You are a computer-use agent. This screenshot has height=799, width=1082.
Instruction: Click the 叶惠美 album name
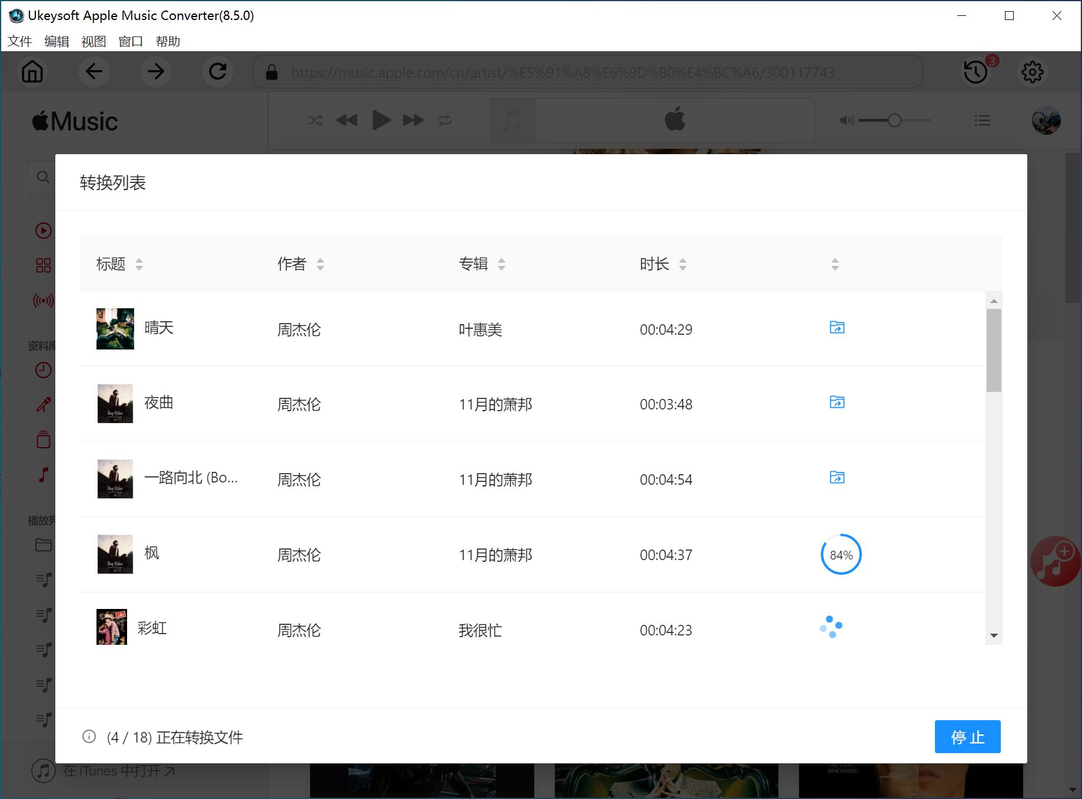pyautogui.click(x=480, y=329)
